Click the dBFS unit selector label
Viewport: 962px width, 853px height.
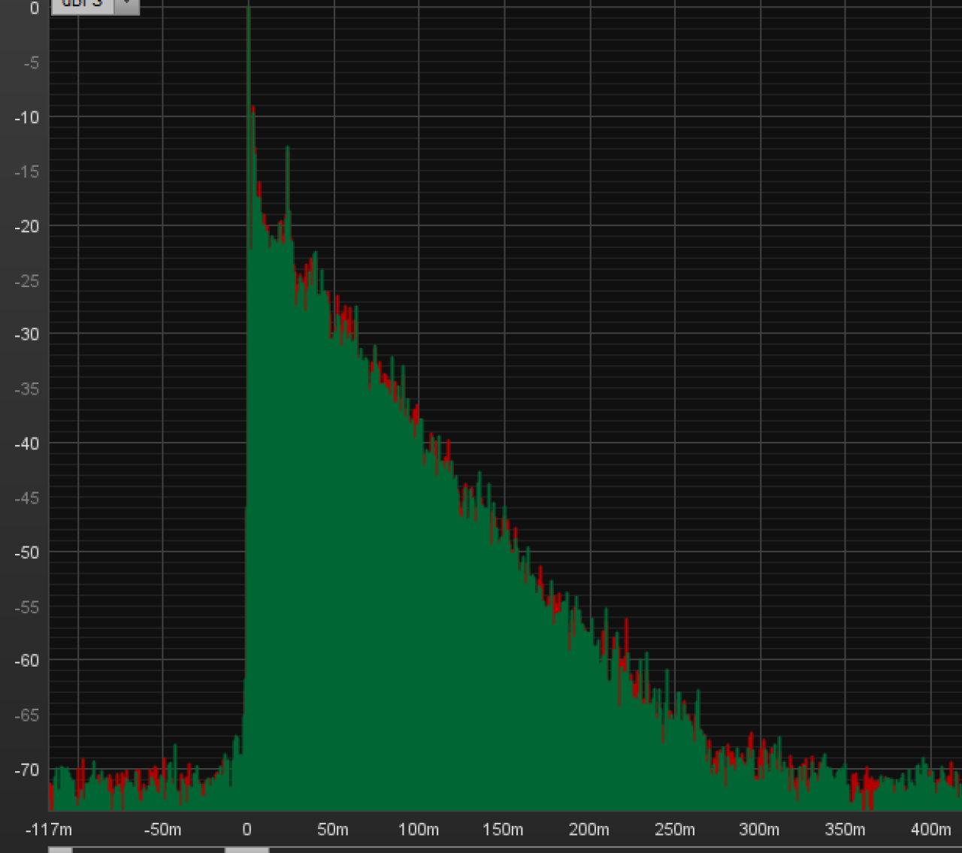click(x=82, y=5)
